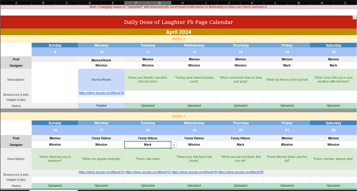
Task: Click the Week 2 "Tuesday" day header
Action: [x=148, y=45]
